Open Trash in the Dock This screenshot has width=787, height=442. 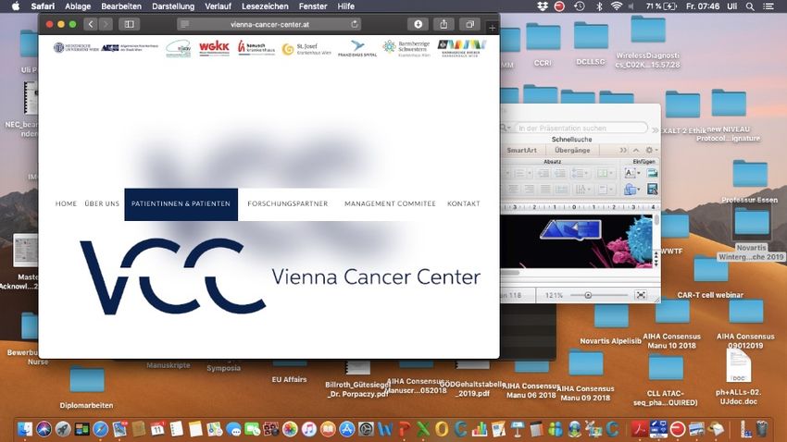tap(762, 429)
